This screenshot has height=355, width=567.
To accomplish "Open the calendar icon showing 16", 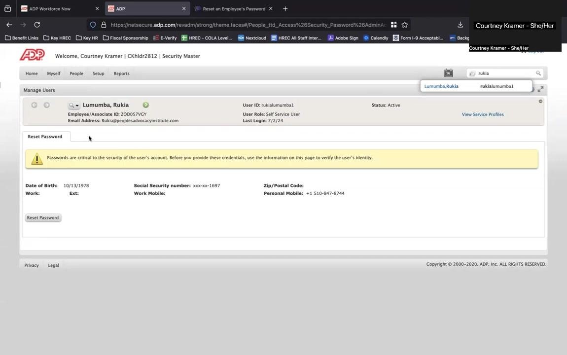I will [448, 72].
